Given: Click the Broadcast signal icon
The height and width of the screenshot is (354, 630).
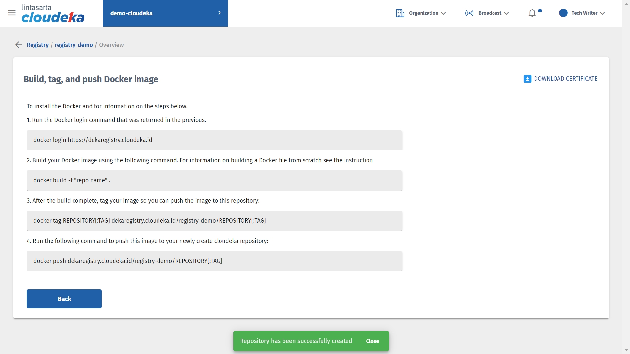Looking at the screenshot, I should click(469, 13).
